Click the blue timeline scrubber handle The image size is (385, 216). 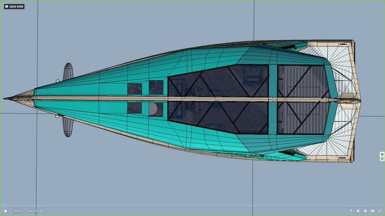tap(3, 206)
